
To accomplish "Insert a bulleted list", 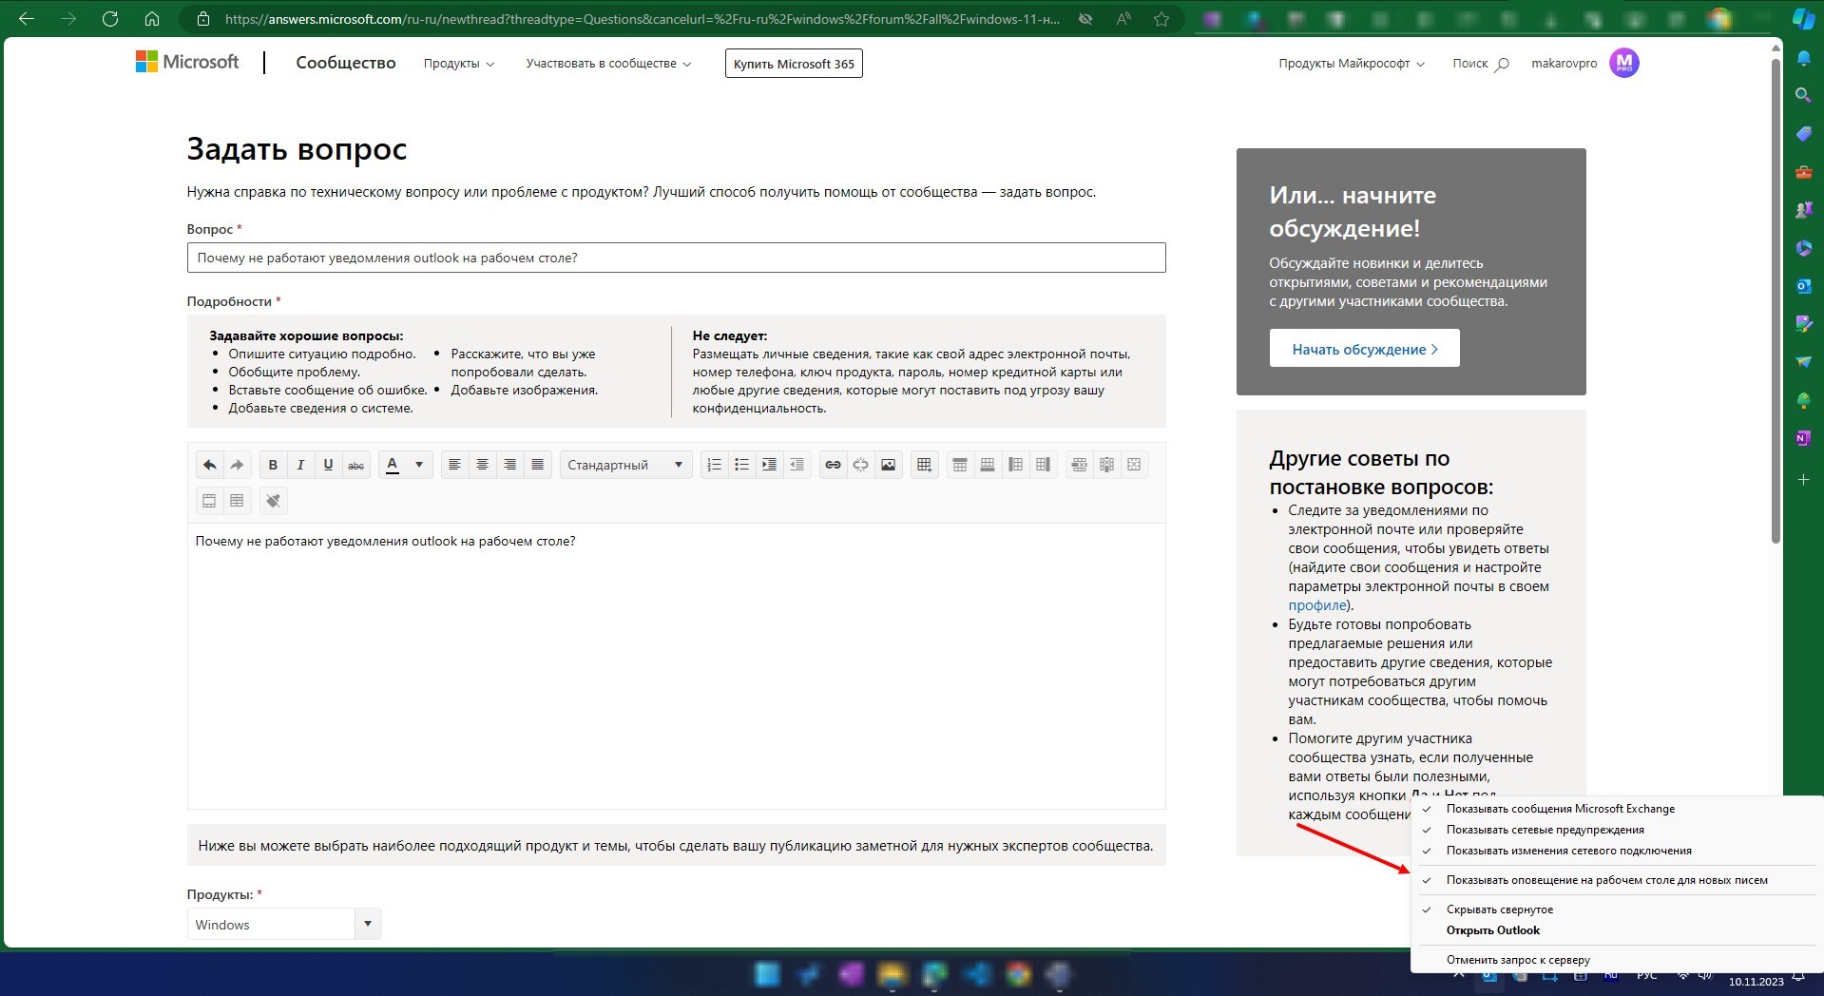I will 741,465.
